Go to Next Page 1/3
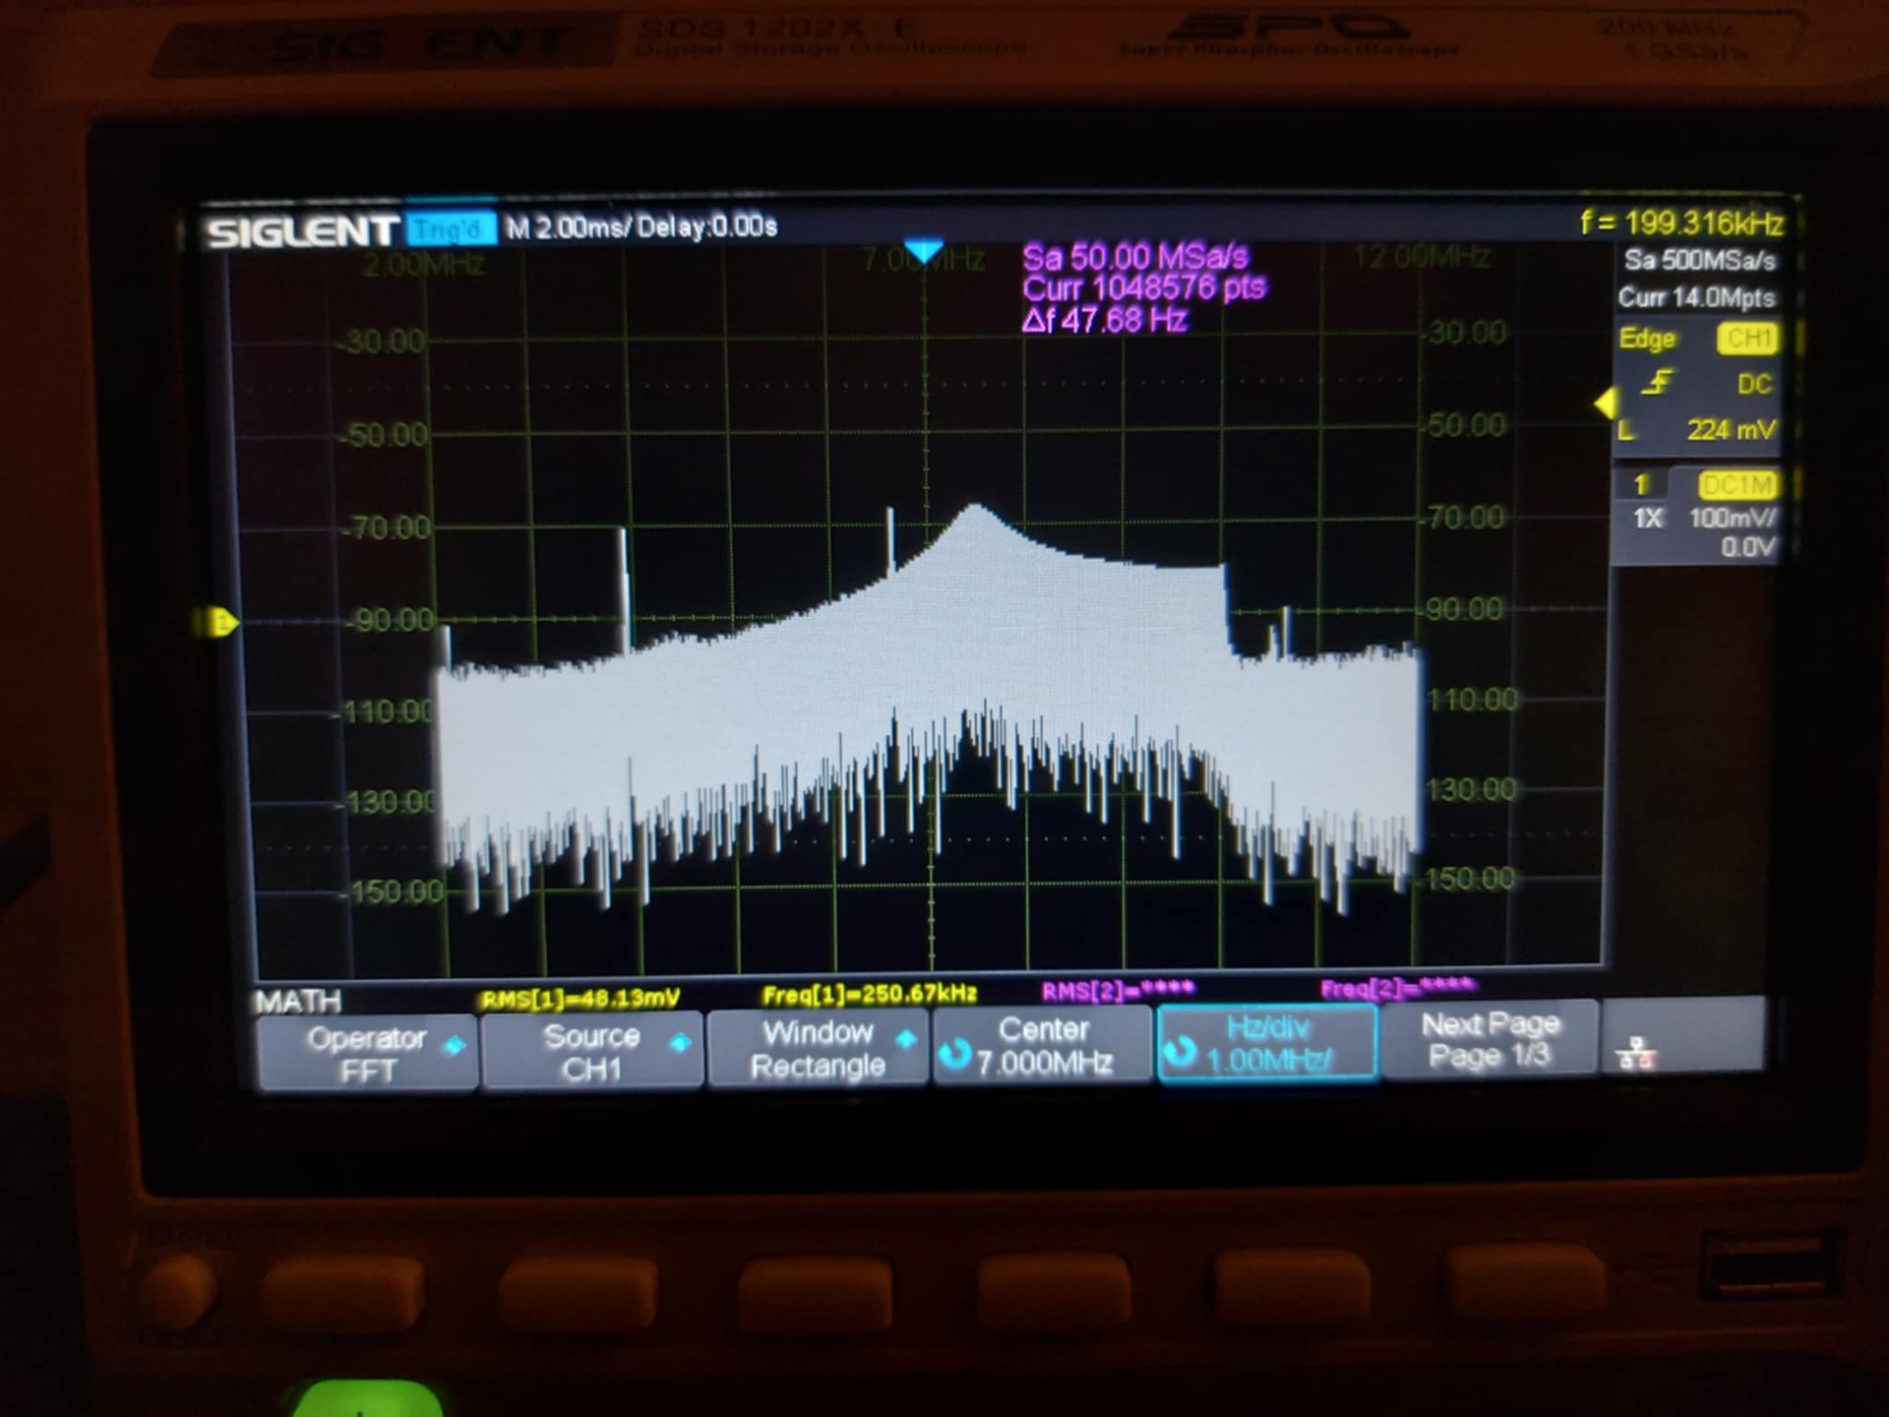This screenshot has height=1417, width=1889. [x=1489, y=1039]
